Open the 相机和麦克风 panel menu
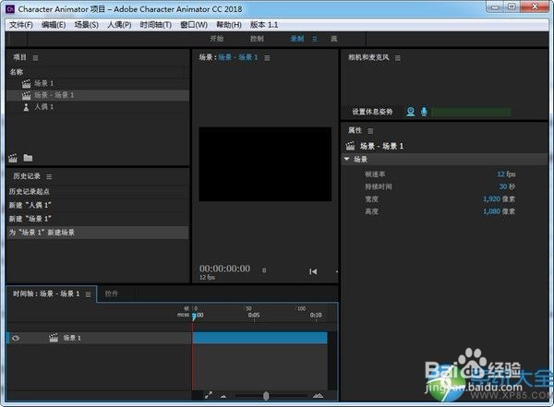554x407 pixels. (397, 58)
